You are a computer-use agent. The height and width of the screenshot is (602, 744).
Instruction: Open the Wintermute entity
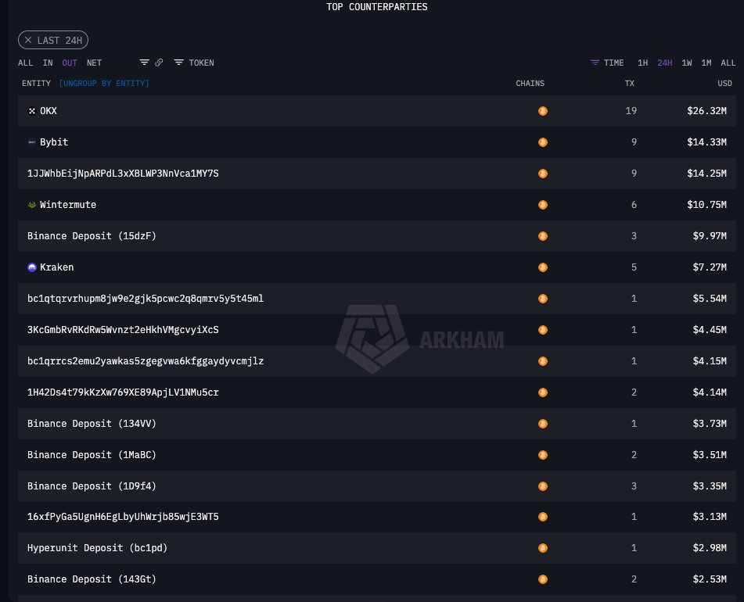[68, 205]
